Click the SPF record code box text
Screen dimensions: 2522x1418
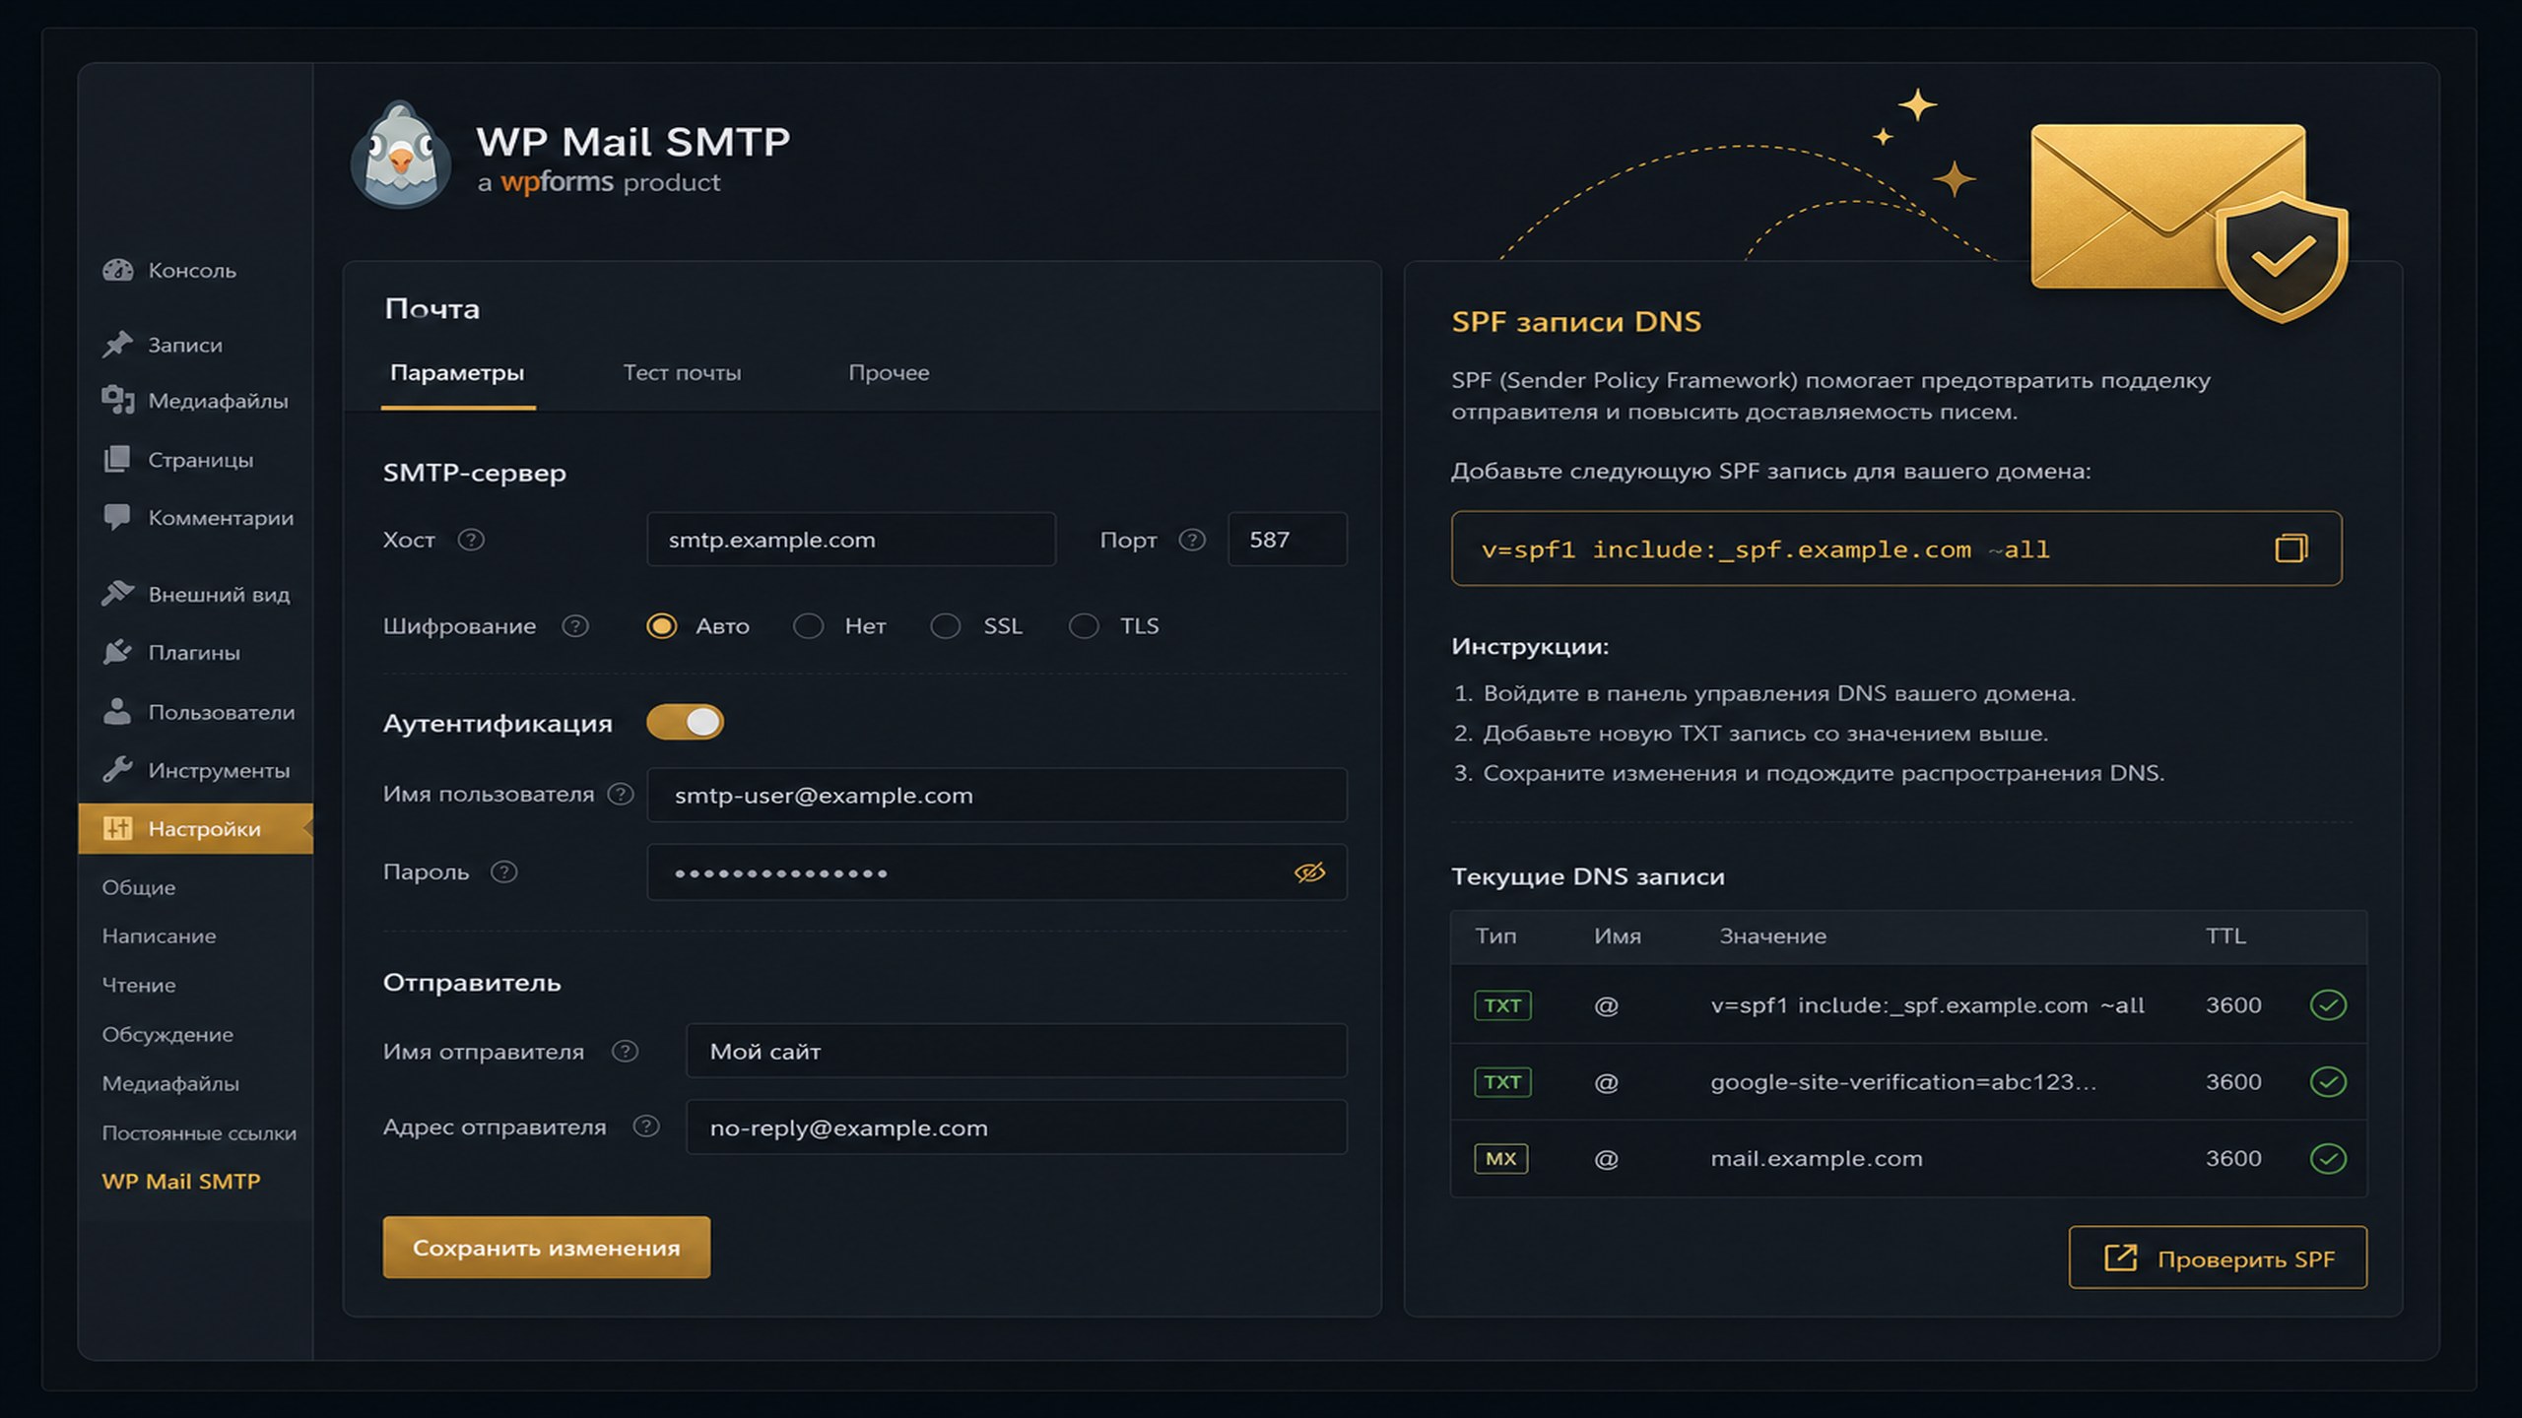1765,549
